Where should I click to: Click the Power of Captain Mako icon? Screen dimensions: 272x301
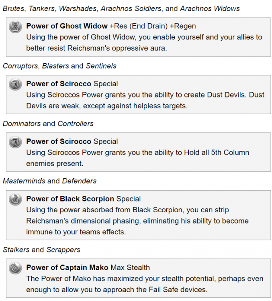click(x=15, y=268)
